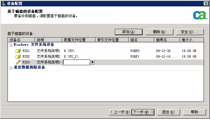210x119 pixels.
Task: Click the 删除(R) button
Action: click(159, 32)
